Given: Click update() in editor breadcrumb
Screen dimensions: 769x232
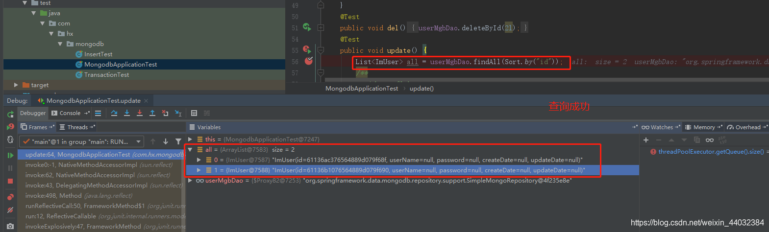Looking at the screenshot, I should 422,89.
